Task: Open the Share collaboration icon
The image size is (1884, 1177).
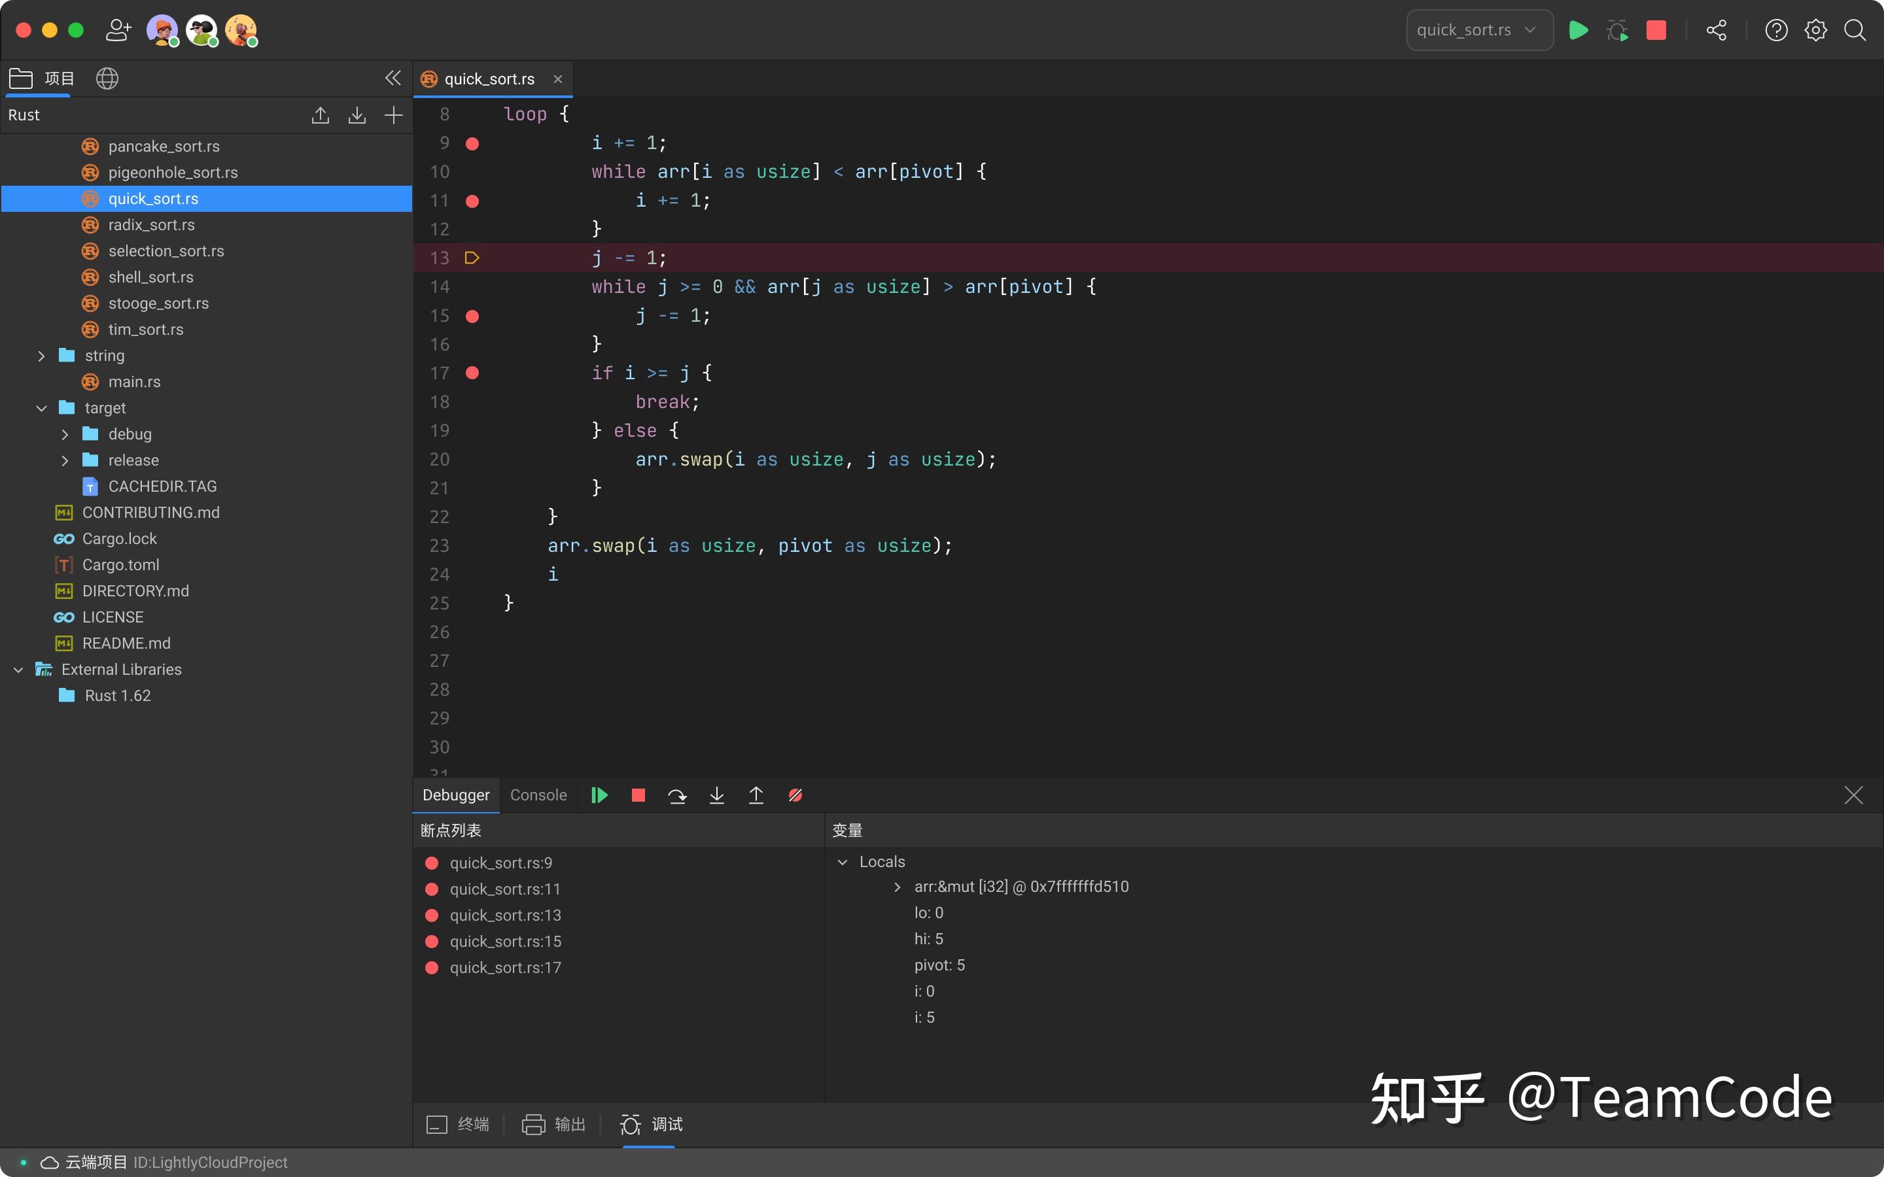Action: (1717, 30)
